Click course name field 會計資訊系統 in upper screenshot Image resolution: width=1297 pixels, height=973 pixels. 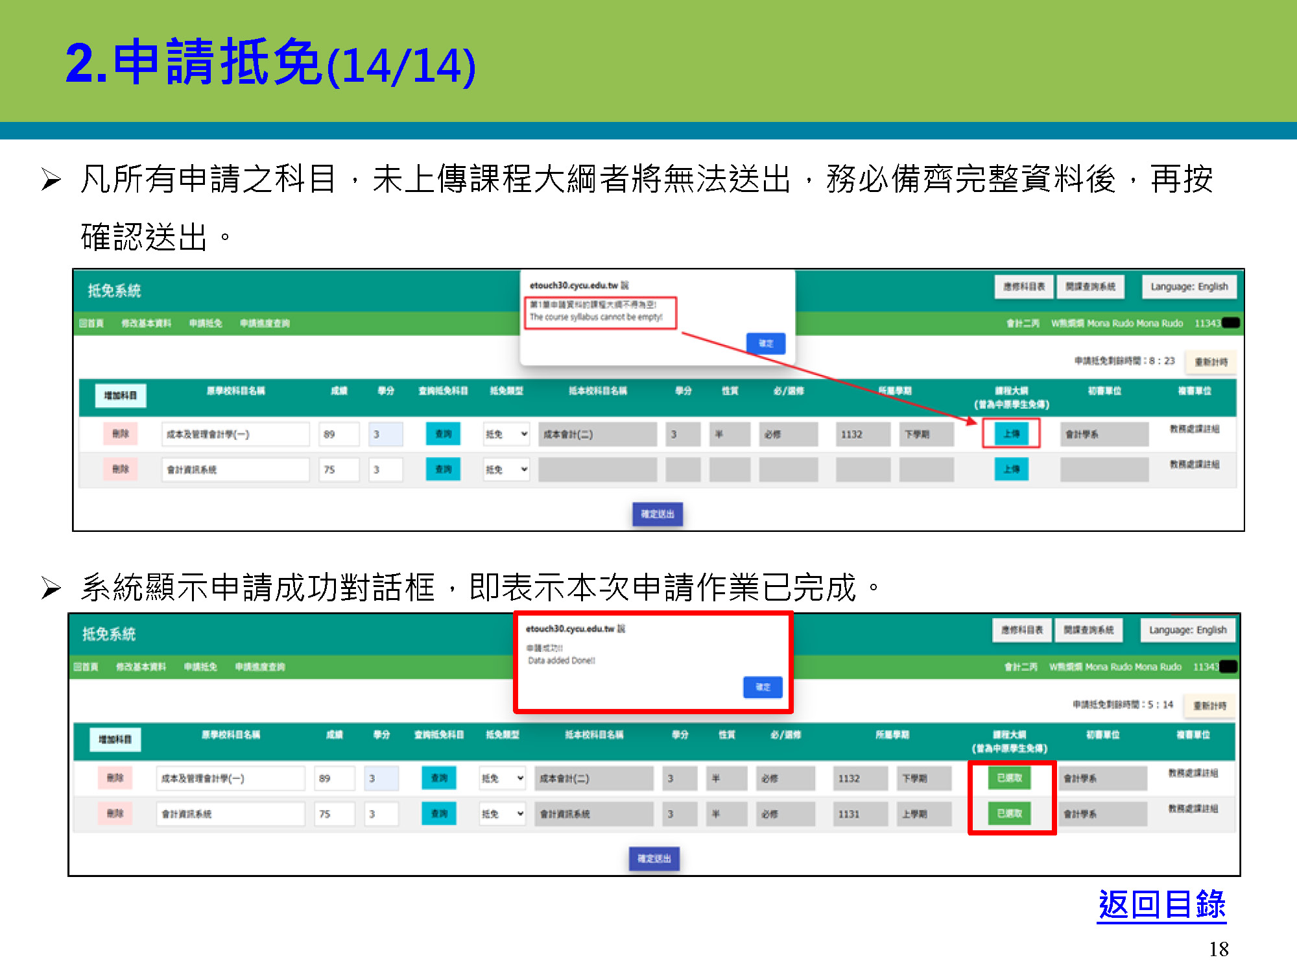point(235,469)
